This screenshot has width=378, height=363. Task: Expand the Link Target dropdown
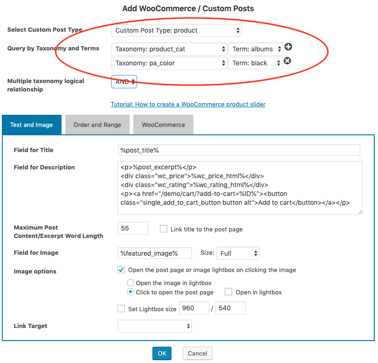(155, 326)
